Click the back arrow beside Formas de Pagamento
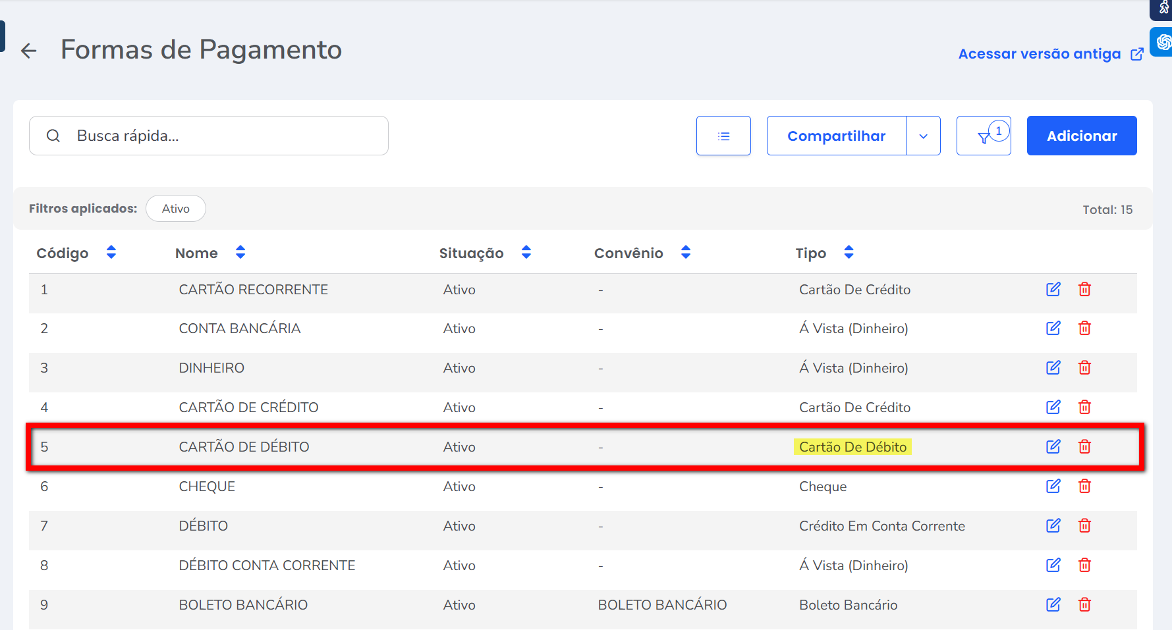1172x630 pixels. (28, 51)
